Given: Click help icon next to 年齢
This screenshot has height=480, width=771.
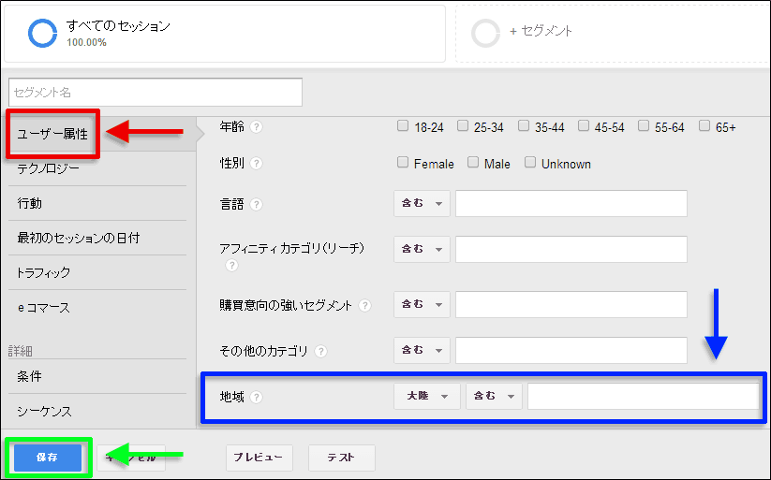Looking at the screenshot, I should [257, 127].
